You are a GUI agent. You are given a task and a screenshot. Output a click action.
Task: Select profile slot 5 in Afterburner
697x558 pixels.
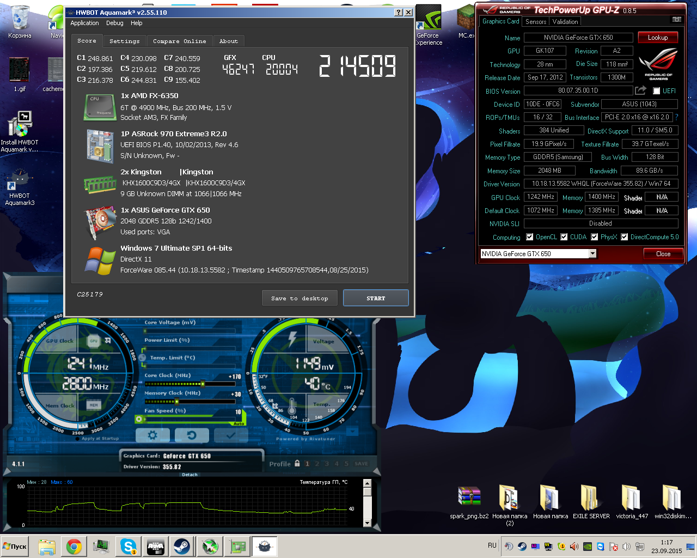(346, 464)
